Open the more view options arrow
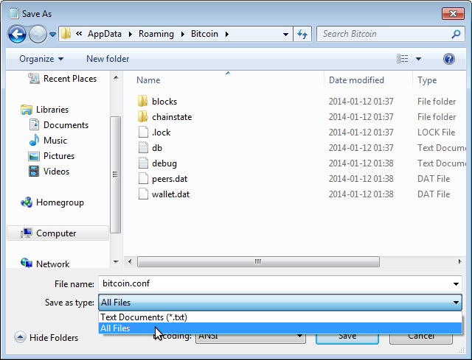 pos(418,59)
